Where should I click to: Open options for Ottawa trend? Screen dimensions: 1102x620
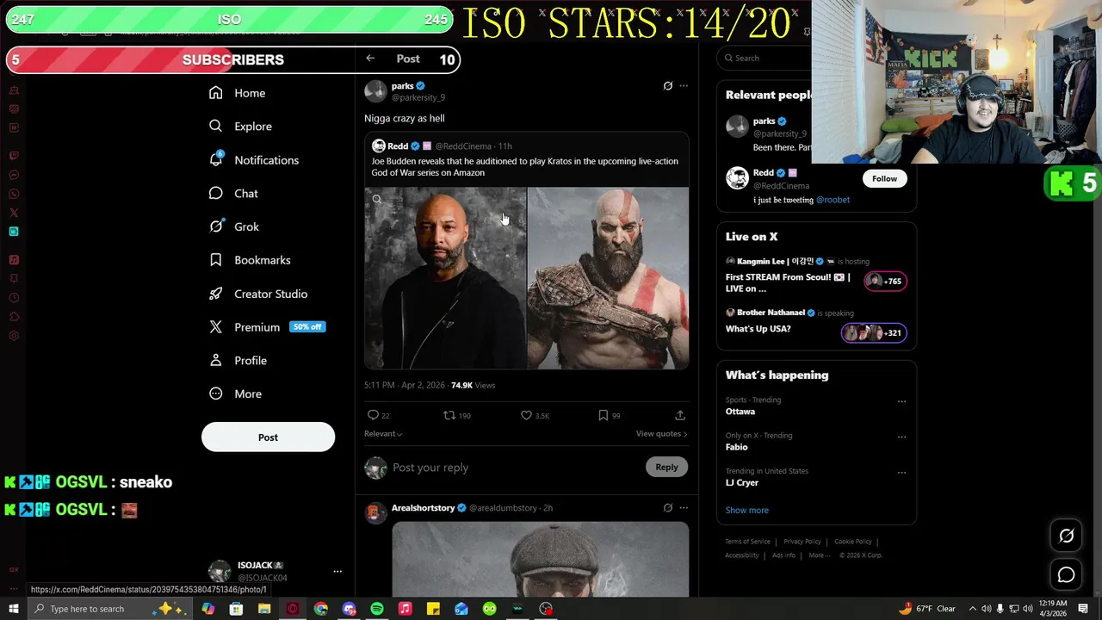point(901,401)
